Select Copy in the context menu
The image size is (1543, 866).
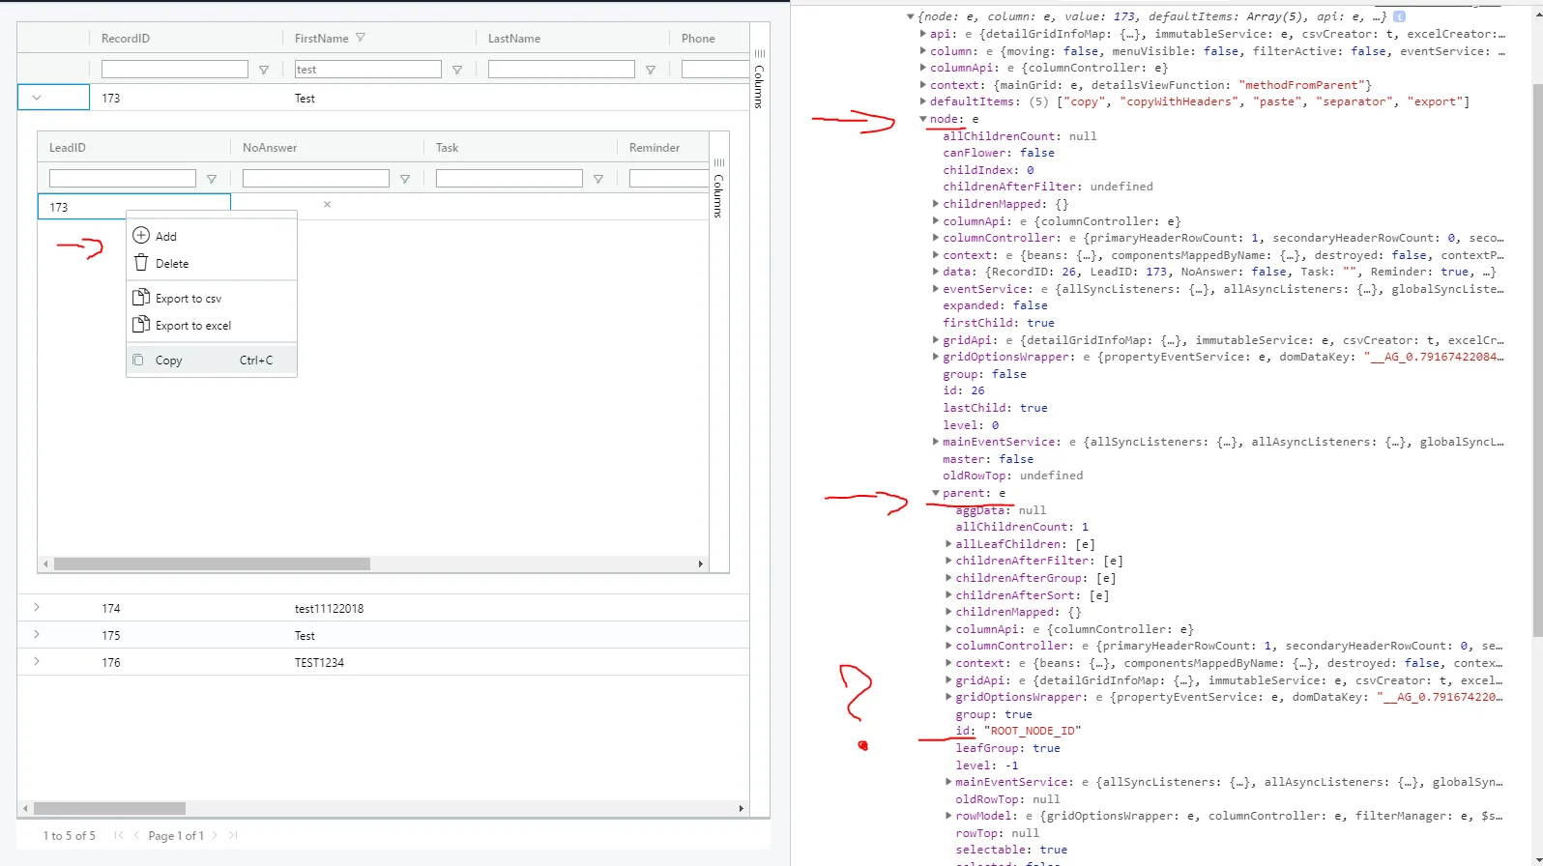point(212,360)
